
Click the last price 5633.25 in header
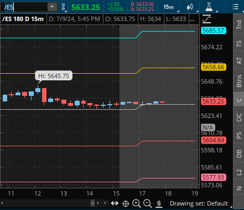(x=86, y=7)
